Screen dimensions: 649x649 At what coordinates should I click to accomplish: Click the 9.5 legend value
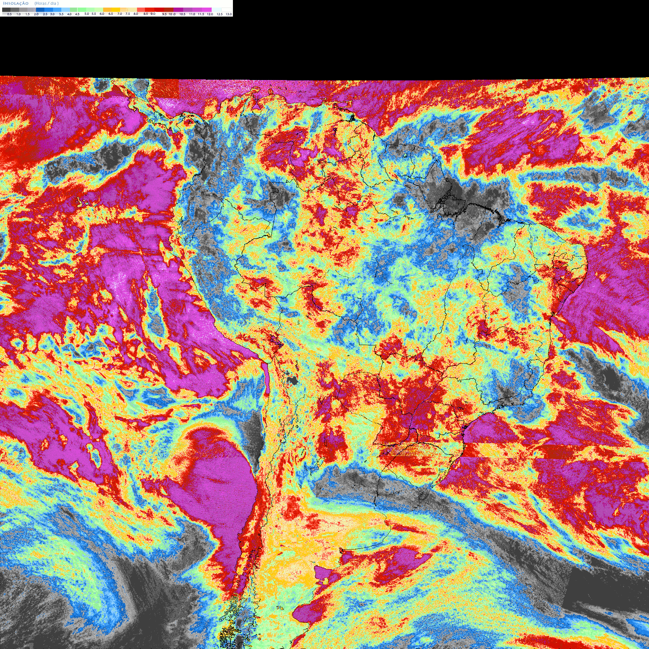pos(164,14)
